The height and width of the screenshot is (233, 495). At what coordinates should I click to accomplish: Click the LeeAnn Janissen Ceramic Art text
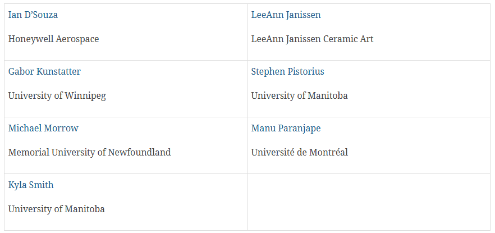(312, 39)
